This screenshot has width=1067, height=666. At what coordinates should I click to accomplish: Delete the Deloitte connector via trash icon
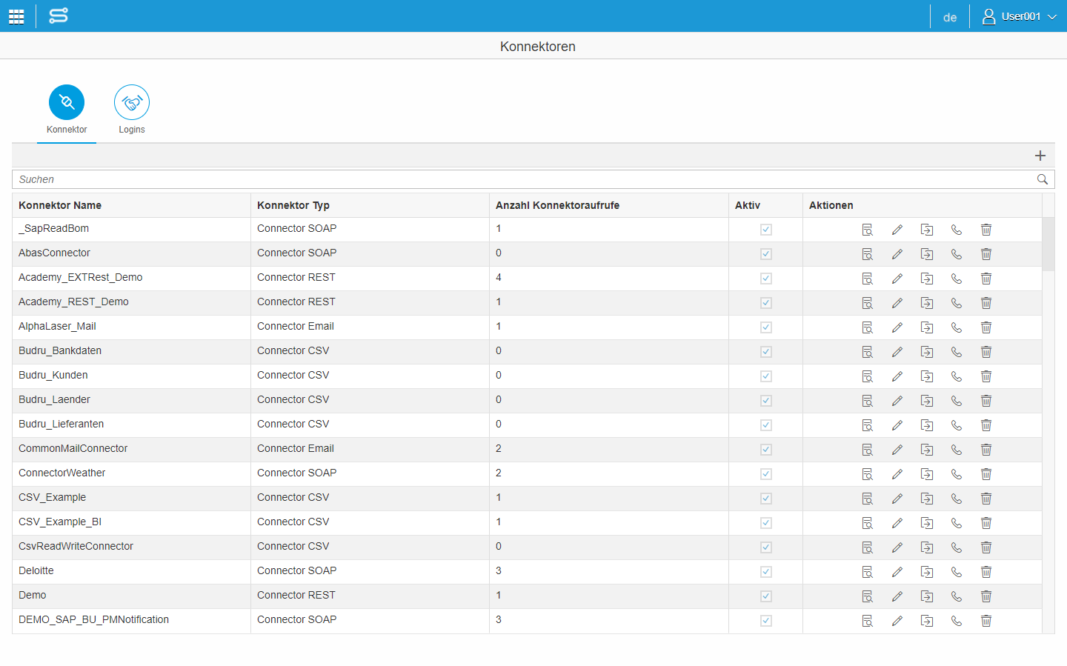985,572
